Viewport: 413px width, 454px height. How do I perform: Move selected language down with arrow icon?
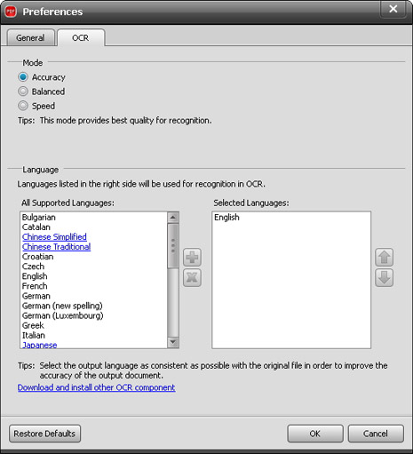pyautogui.click(x=385, y=277)
